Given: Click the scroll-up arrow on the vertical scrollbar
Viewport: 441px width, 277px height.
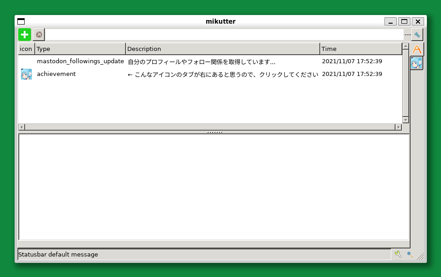Looking at the screenshot, I should 405,45.
